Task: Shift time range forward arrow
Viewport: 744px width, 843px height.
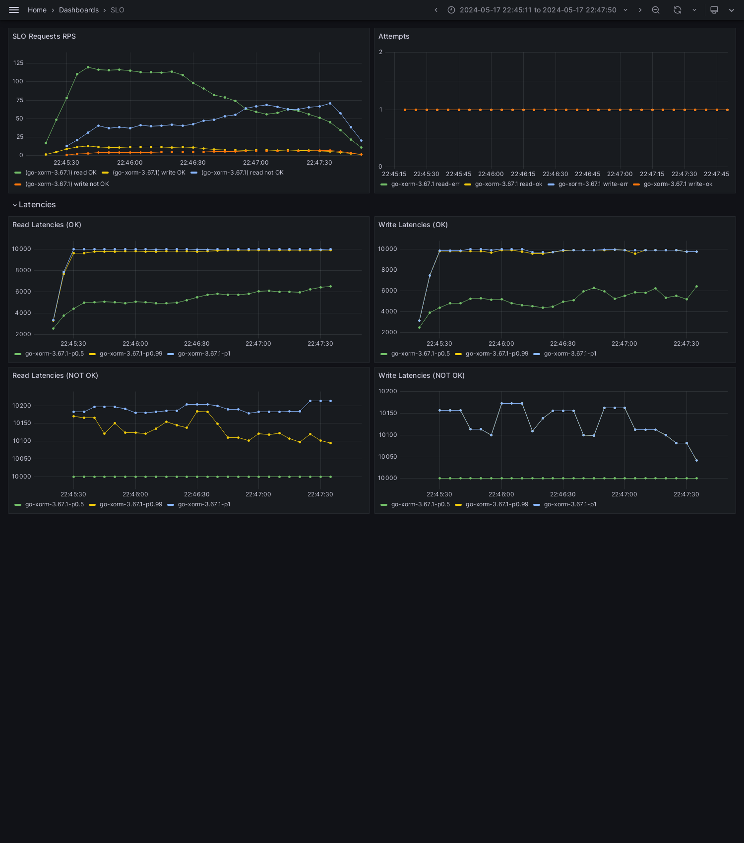Action: coord(640,10)
